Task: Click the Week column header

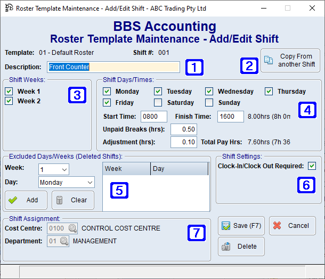Action: pyautogui.click(x=126, y=169)
